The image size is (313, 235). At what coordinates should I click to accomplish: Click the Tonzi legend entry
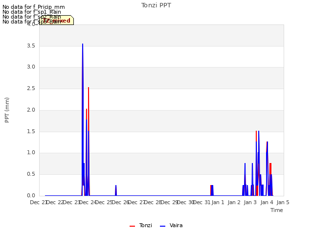tap(141, 225)
